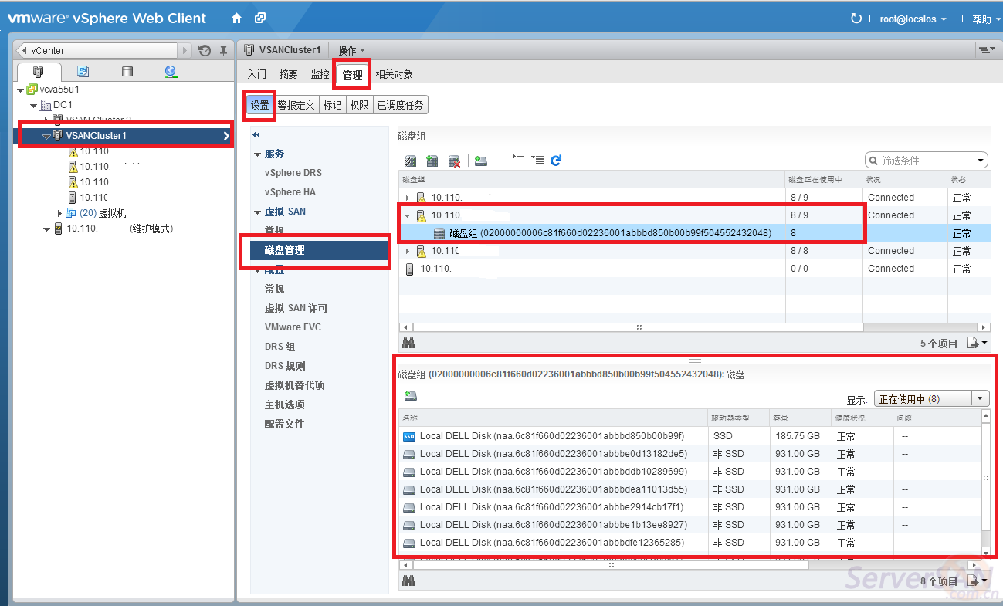Click add disk icon in lower disks panel
Viewport: 1003px width, 606px height.
[x=411, y=395]
